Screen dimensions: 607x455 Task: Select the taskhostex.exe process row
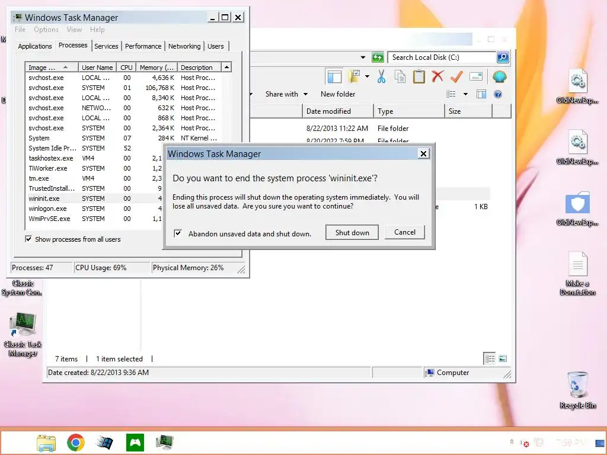(x=95, y=158)
